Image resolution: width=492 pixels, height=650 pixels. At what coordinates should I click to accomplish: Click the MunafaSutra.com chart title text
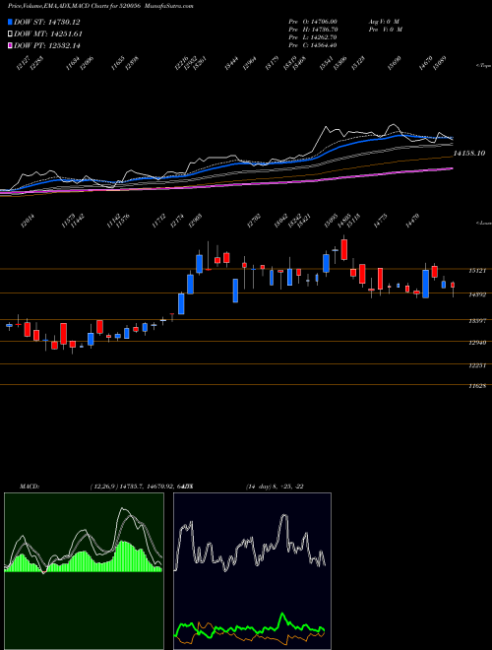coord(170,6)
